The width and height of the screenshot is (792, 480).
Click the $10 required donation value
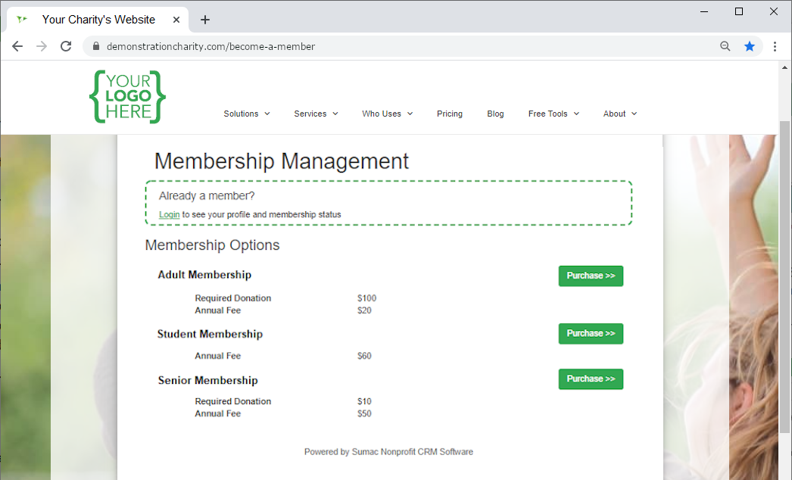364,401
